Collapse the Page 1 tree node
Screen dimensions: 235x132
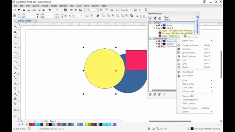tap(151, 23)
